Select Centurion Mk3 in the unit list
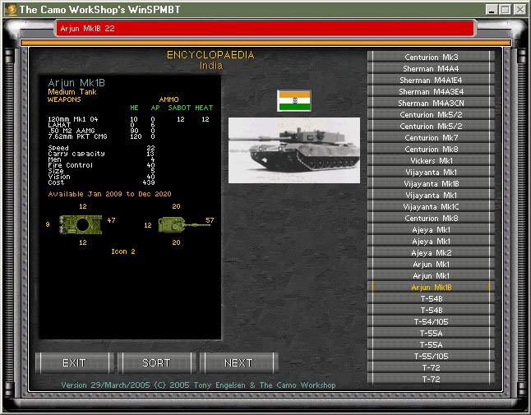This screenshot has height=415, width=531. pos(431,57)
